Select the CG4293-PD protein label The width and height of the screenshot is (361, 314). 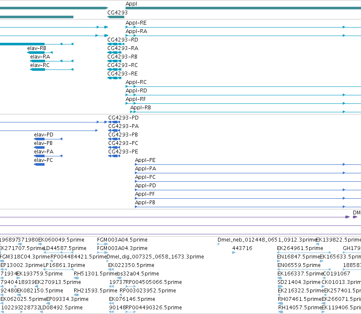(123, 118)
